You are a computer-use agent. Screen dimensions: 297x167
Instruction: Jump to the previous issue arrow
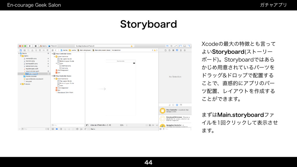coord(153,50)
